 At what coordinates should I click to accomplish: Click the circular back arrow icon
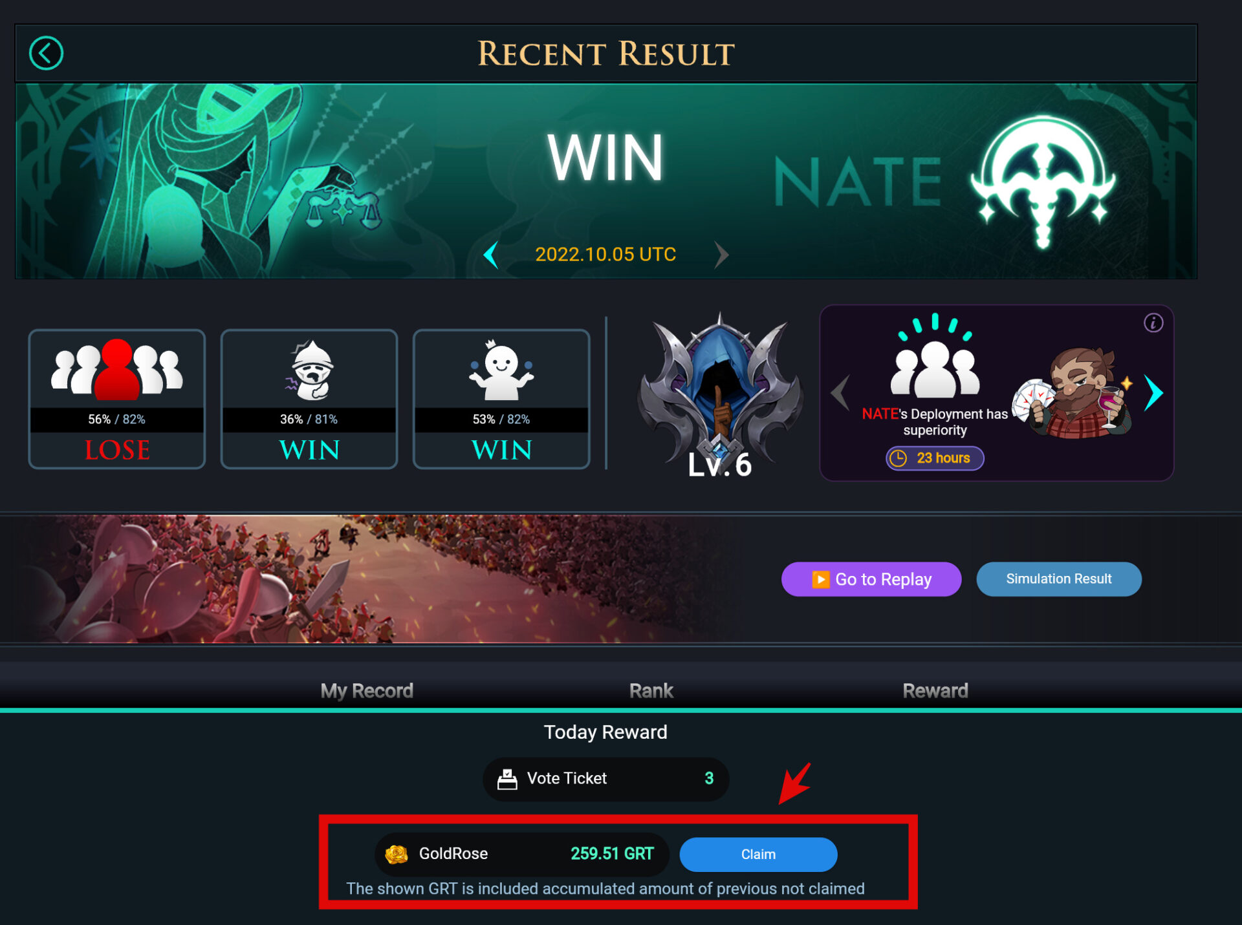point(46,53)
